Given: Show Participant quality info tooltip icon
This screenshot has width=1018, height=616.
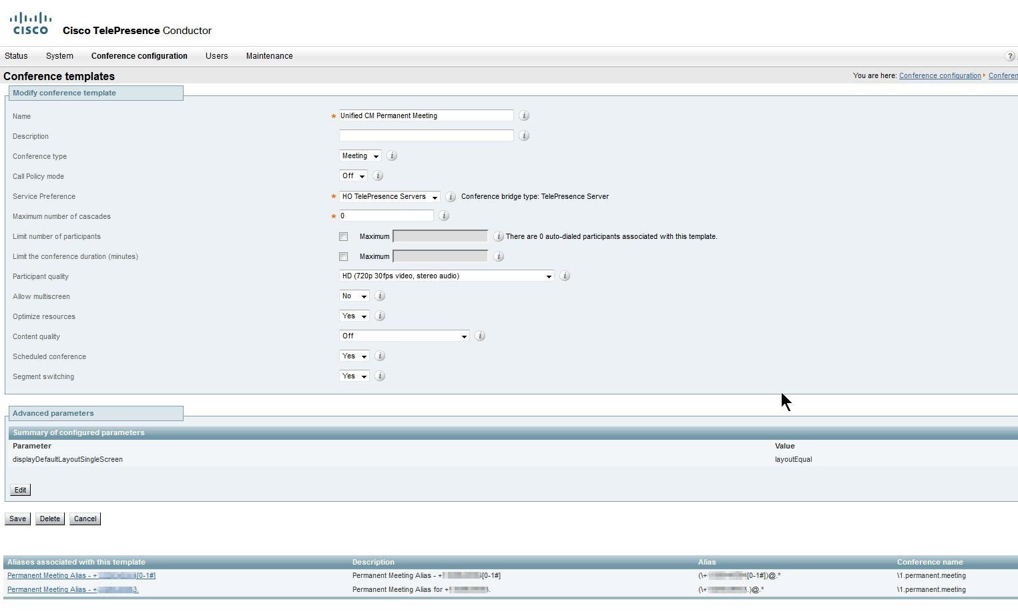Looking at the screenshot, I should (x=564, y=276).
